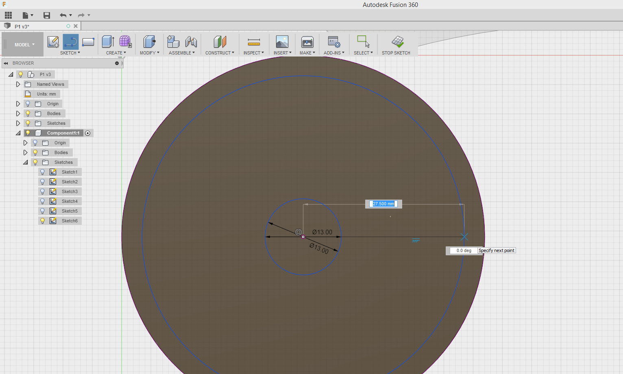Open the CREATE menu
This screenshot has width=623, height=374.
116,53
